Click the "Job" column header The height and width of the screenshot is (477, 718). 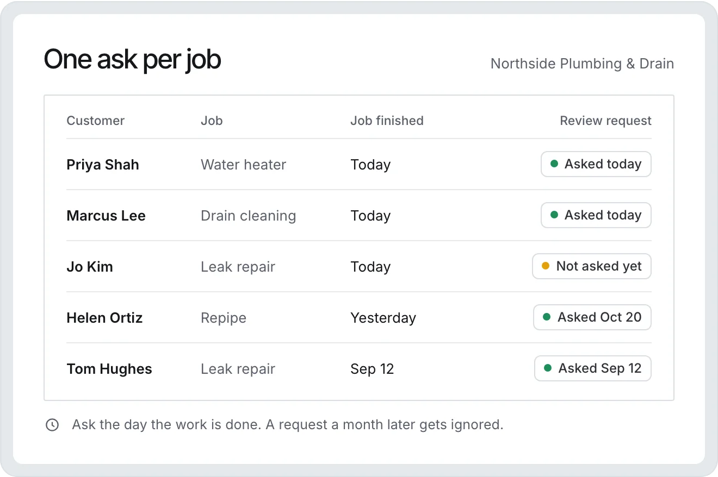pyautogui.click(x=212, y=121)
